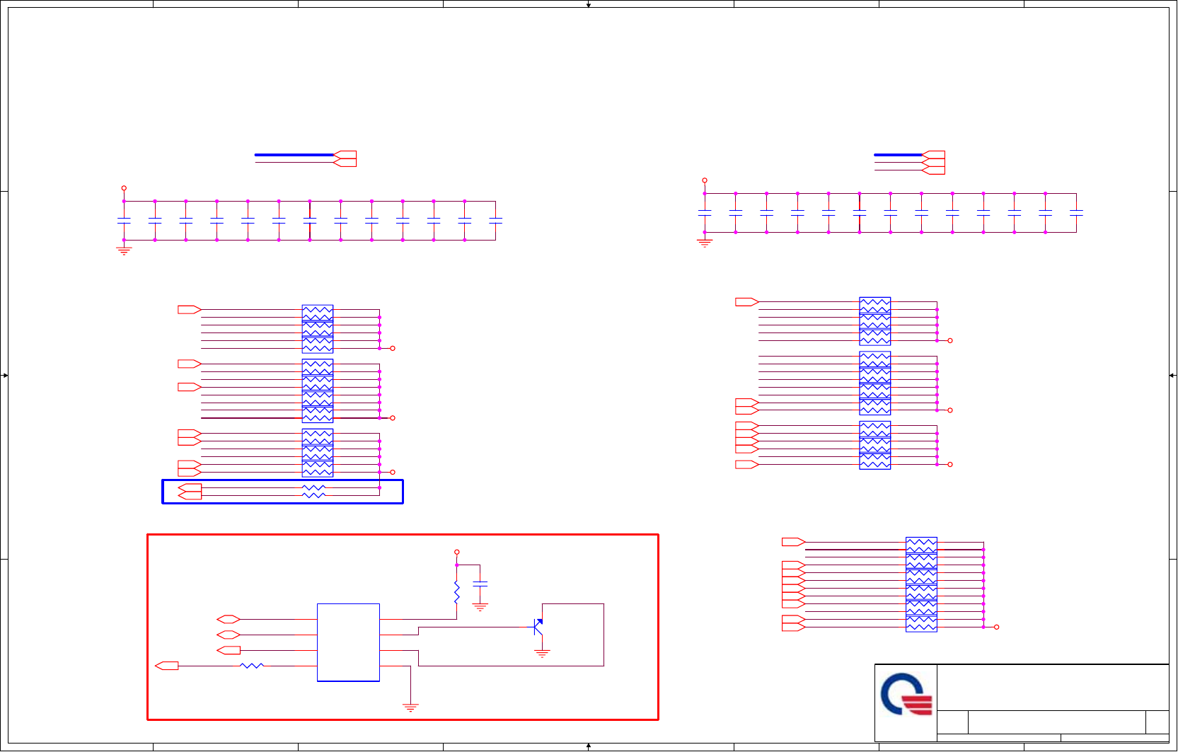This screenshot has height=752, width=1178.
Task: Click the power node above the right capacitor bank
Action: coord(705,180)
